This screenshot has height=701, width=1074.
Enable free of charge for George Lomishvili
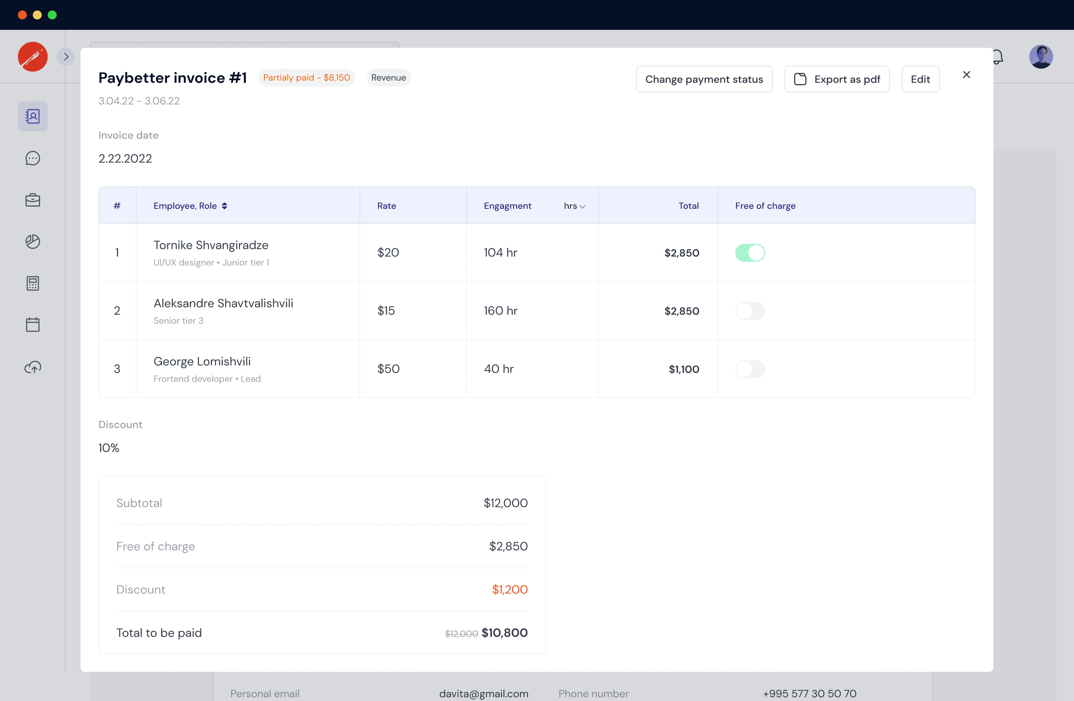coord(750,369)
